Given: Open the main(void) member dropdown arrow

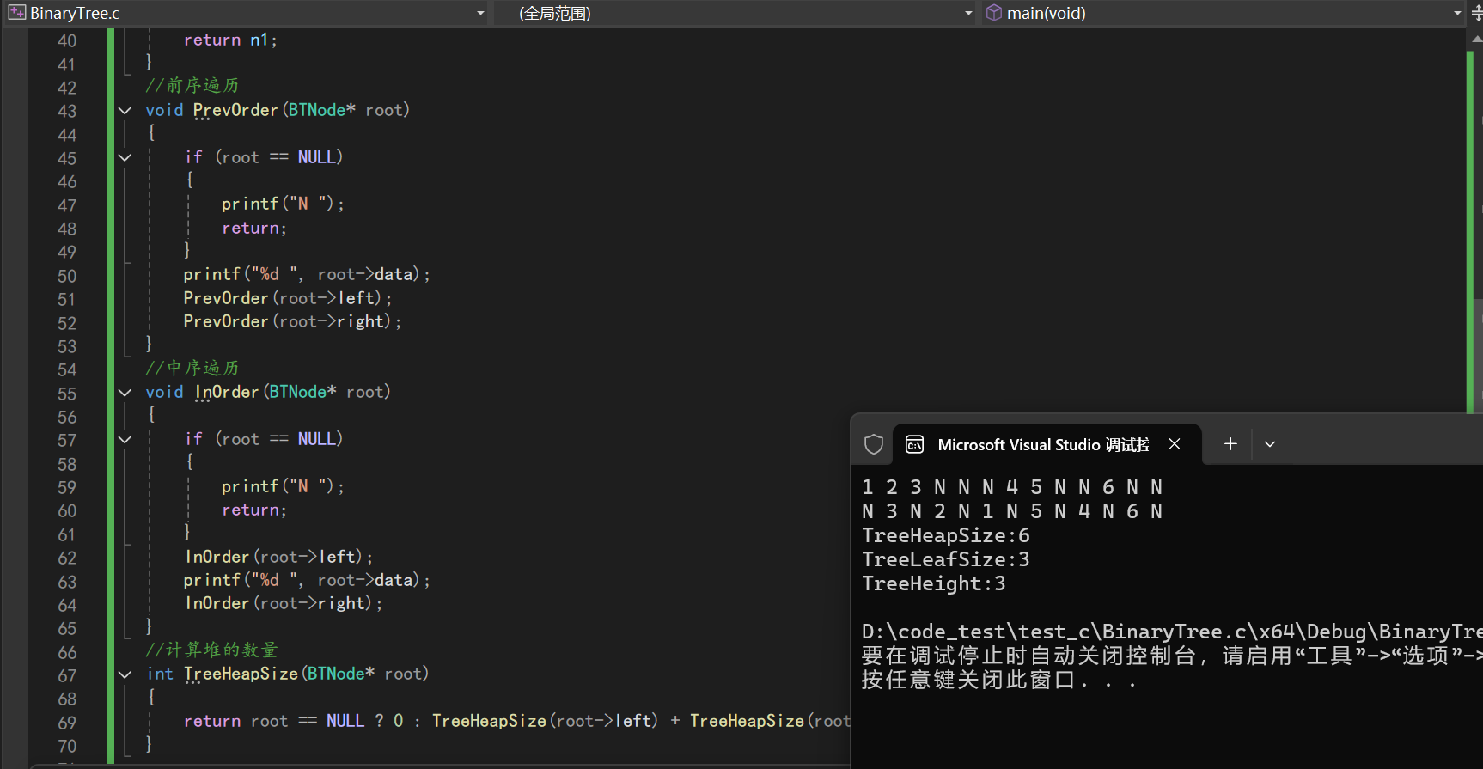Looking at the screenshot, I should tap(1457, 13).
